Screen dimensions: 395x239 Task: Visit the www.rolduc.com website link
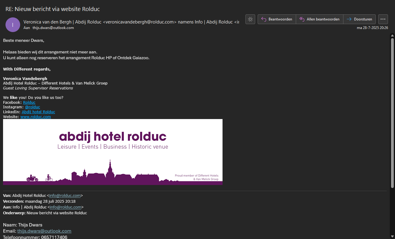tap(35, 117)
